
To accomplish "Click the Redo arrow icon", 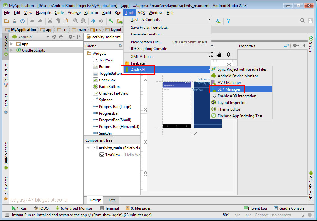I will click(x=40, y=21).
